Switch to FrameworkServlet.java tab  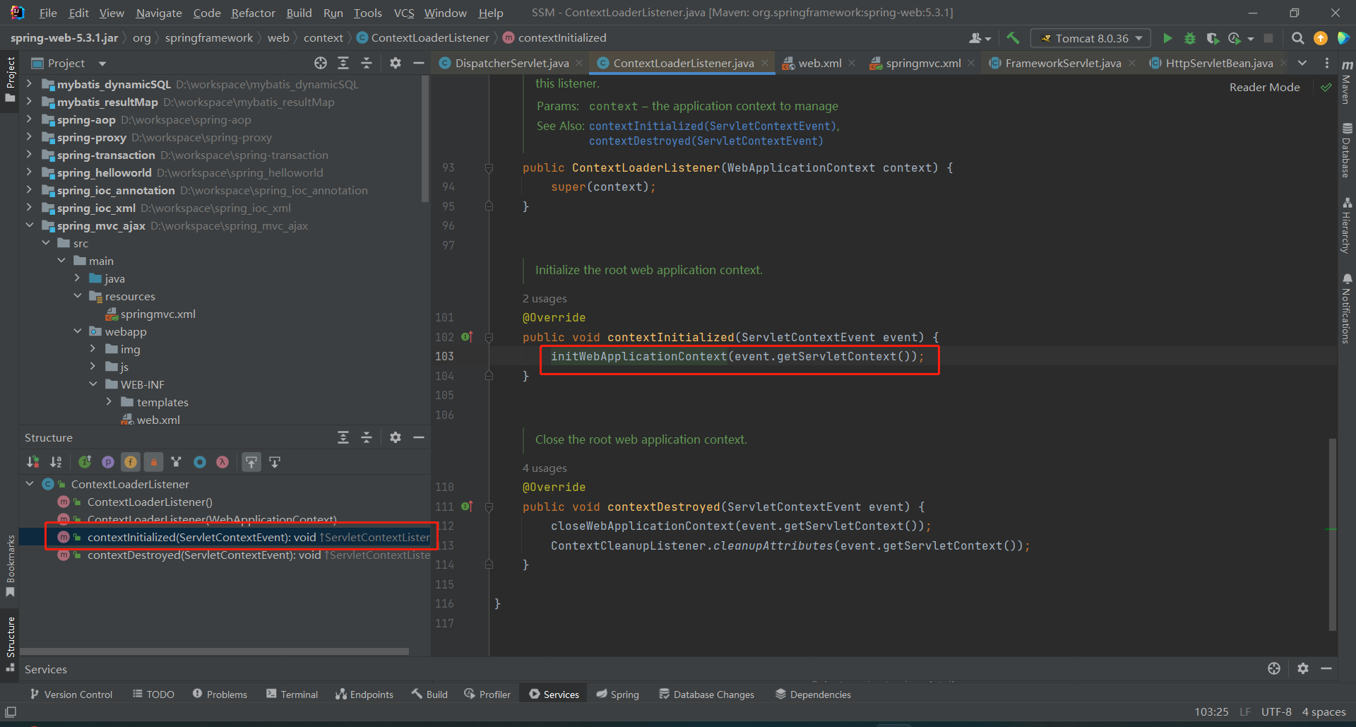tap(1063, 64)
